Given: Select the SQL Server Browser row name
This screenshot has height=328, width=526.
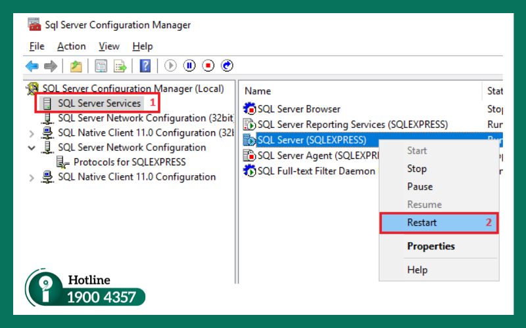Looking at the screenshot, I should pos(299,109).
